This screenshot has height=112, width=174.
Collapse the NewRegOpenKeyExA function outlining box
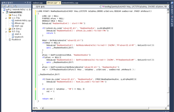37,11
